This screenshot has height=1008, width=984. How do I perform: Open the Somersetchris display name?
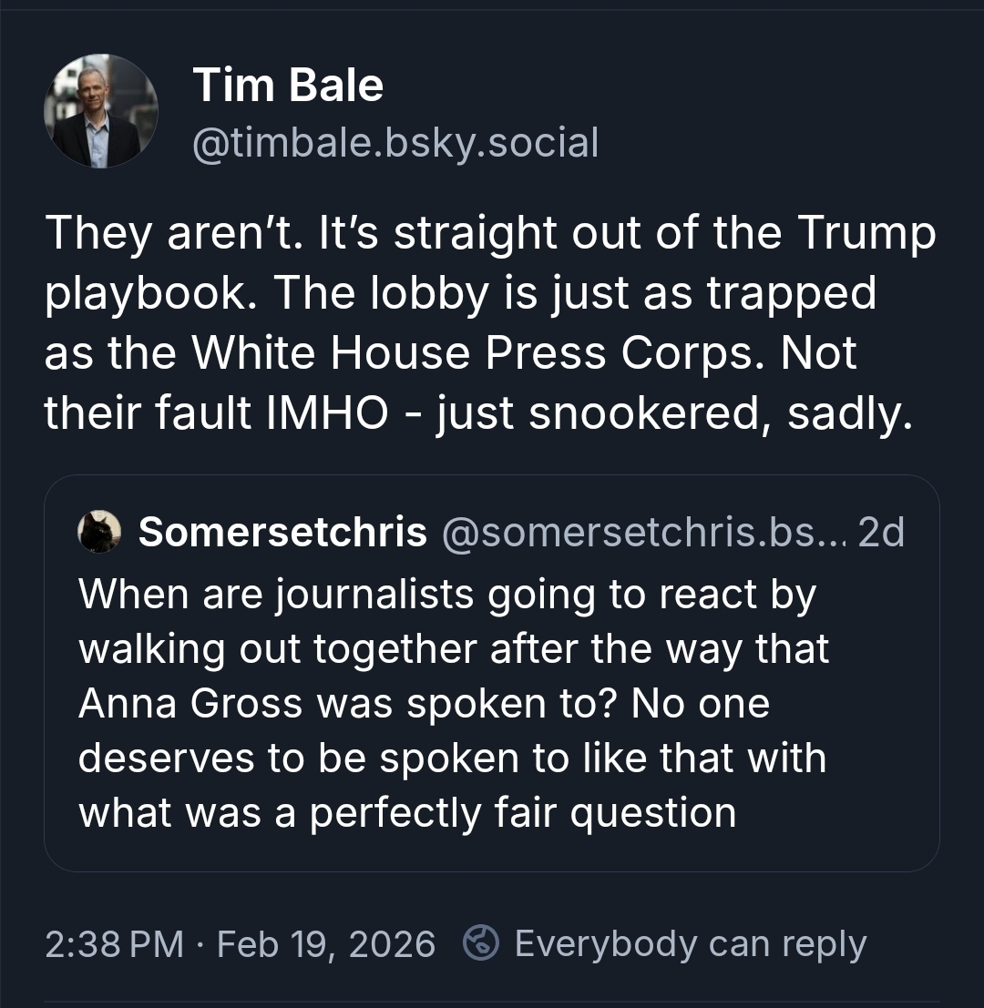(x=282, y=533)
